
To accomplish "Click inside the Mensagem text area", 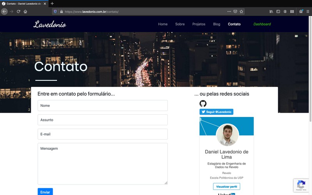I will tap(103, 164).
